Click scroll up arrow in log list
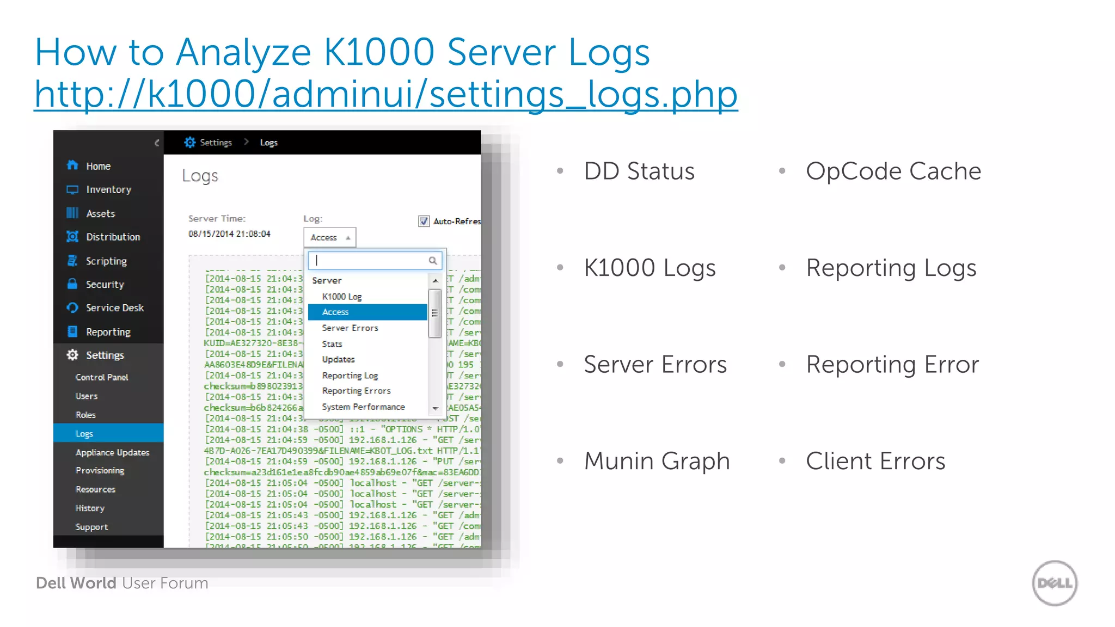The image size is (1115, 627). click(435, 280)
